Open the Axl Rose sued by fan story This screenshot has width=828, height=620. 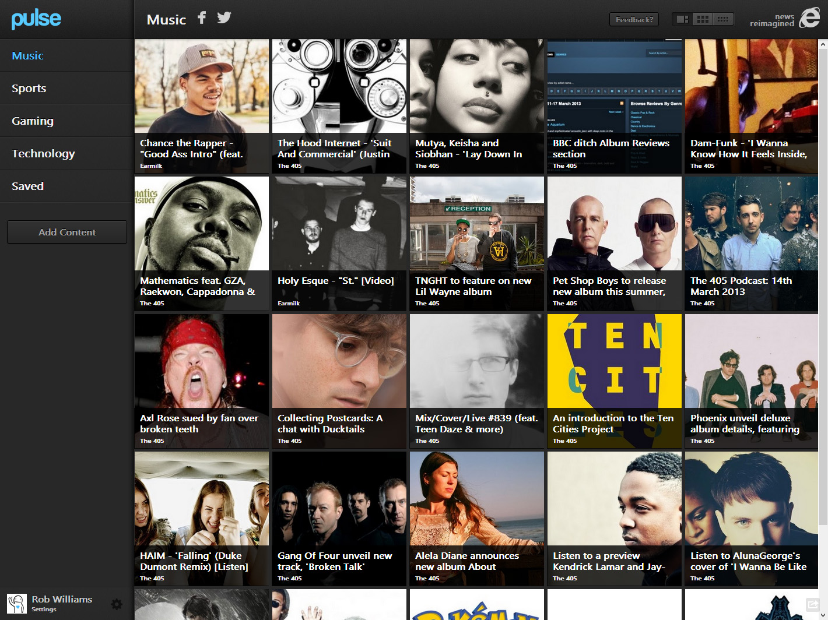(202, 381)
